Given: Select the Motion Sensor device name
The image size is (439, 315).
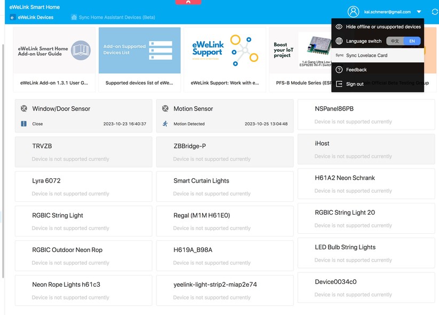Looking at the screenshot, I should click(193, 109).
